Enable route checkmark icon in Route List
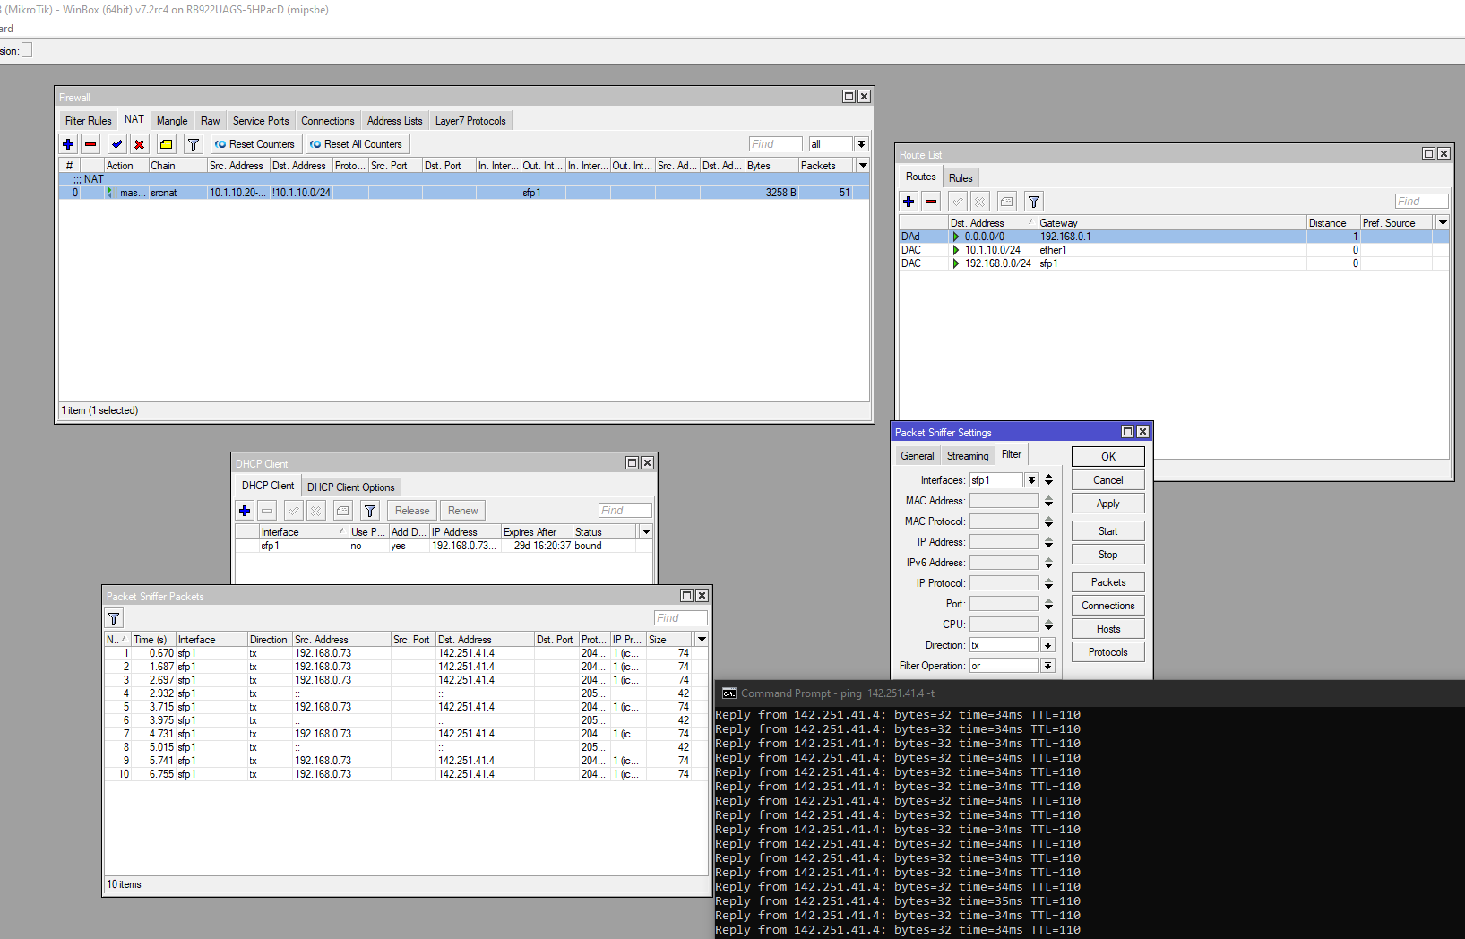 click(x=958, y=202)
